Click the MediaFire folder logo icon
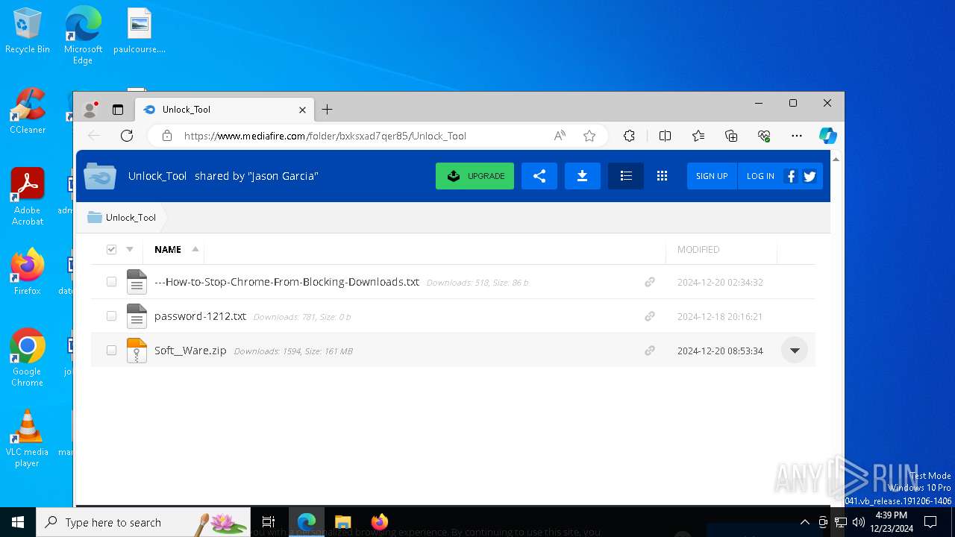The width and height of the screenshot is (955, 537). 100,176
